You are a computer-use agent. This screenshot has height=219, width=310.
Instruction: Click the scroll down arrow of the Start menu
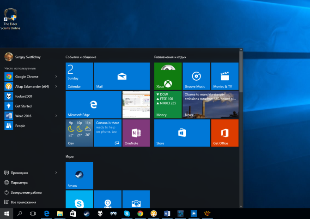pyautogui.click(x=241, y=207)
